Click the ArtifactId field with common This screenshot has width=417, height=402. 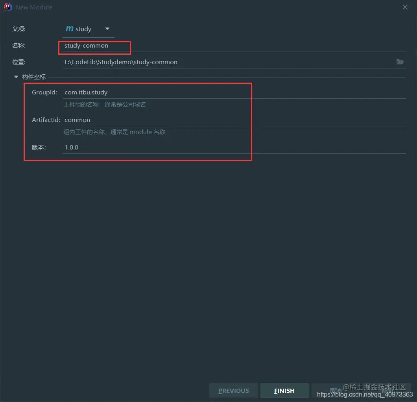[234, 120]
